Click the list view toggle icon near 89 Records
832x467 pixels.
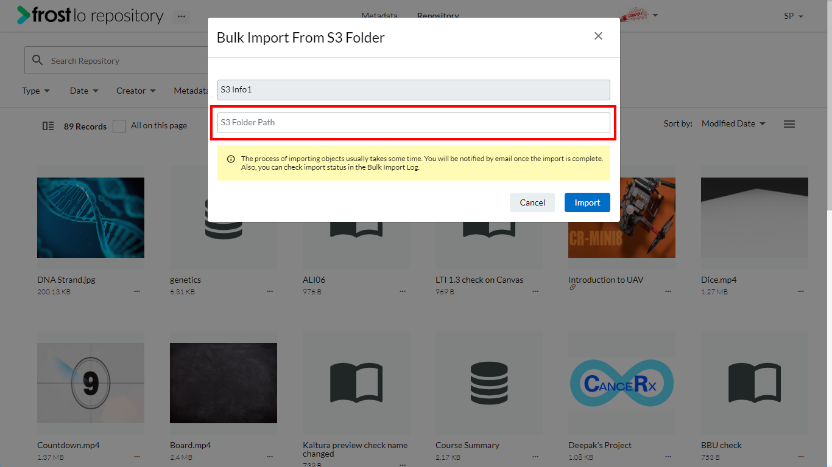click(48, 126)
